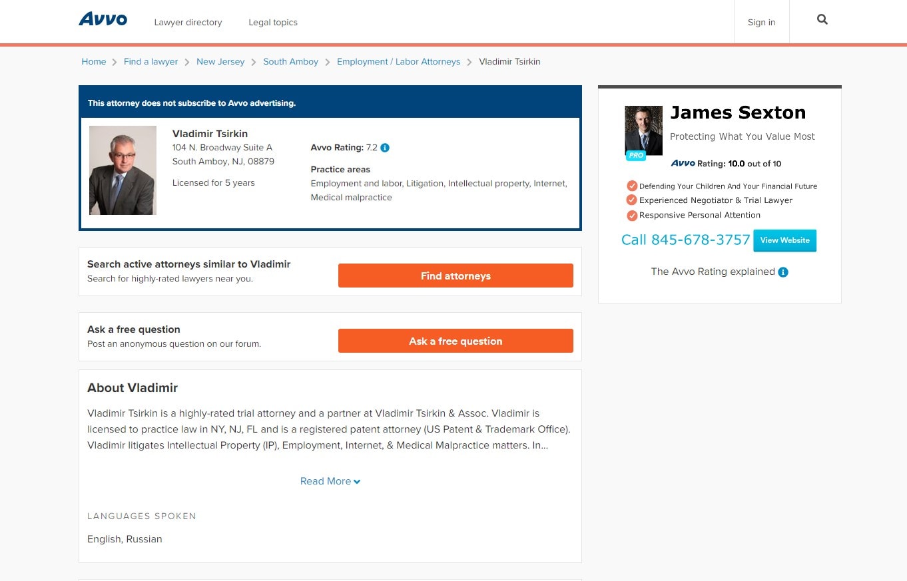This screenshot has height=581, width=907.
Task: Open Legal topics menu
Action: (x=273, y=22)
